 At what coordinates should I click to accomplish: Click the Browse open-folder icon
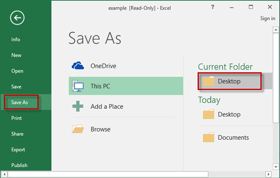pos(78,129)
